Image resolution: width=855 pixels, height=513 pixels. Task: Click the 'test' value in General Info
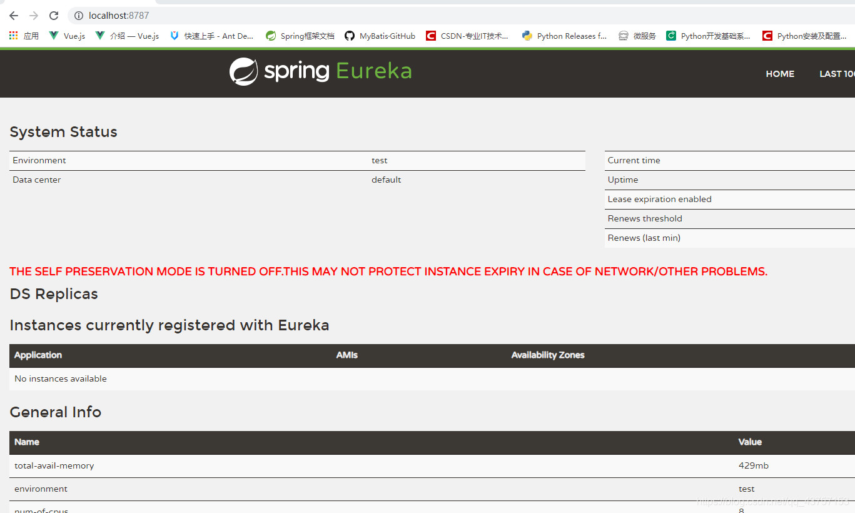pos(746,489)
